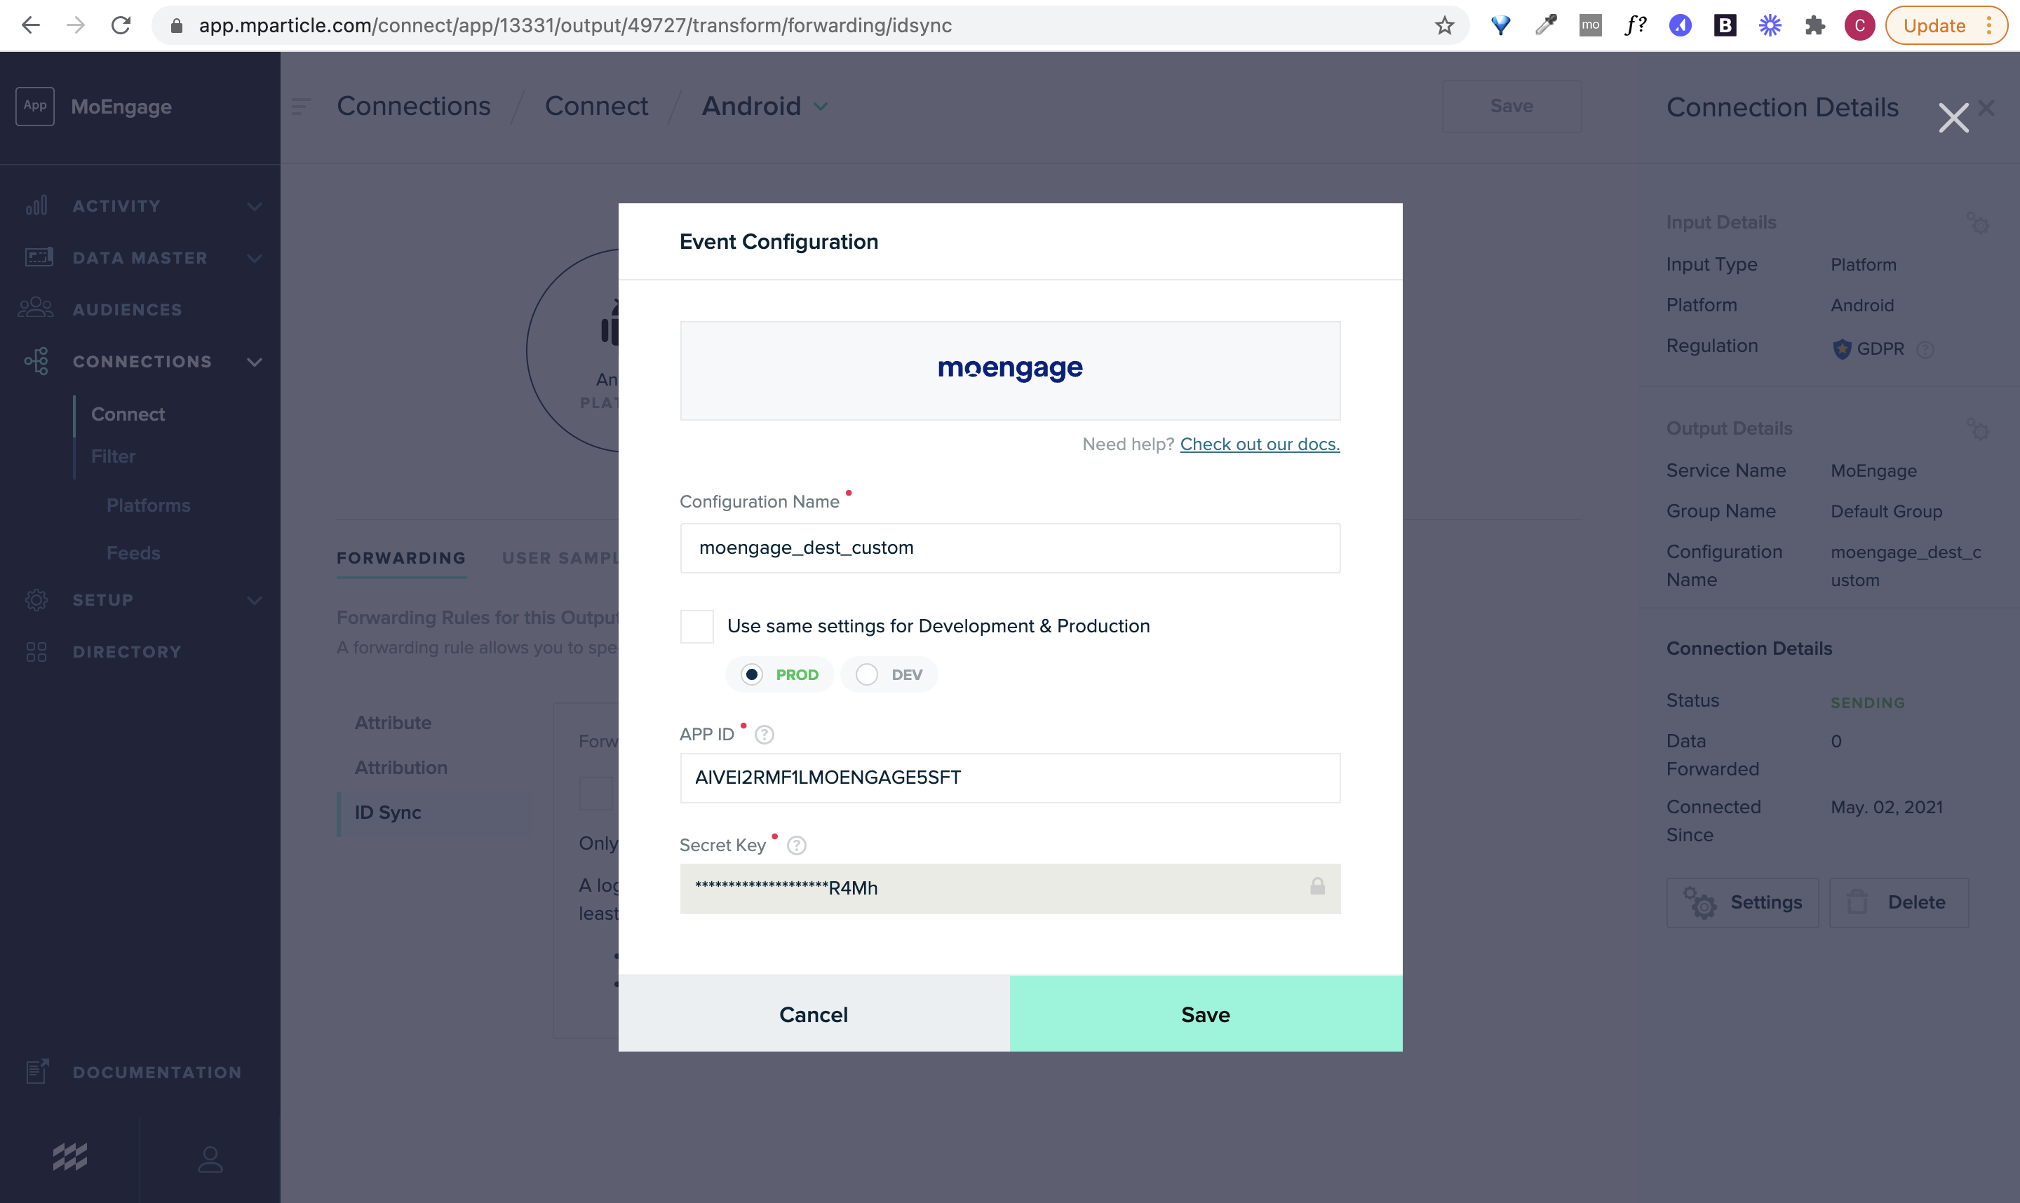This screenshot has width=2020, height=1203.
Task: Click the browser address bar URL
Action: click(x=575, y=25)
